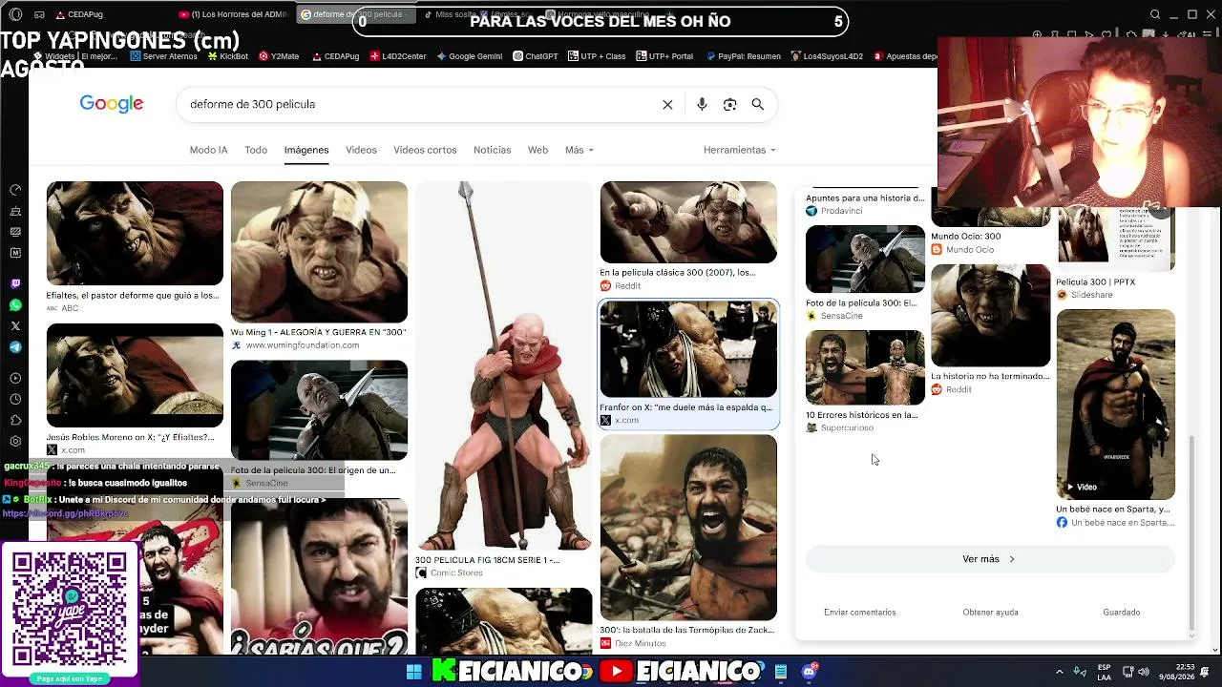
Task: Open the 300 figure Comic Stores thumbnail
Action: coord(503,365)
